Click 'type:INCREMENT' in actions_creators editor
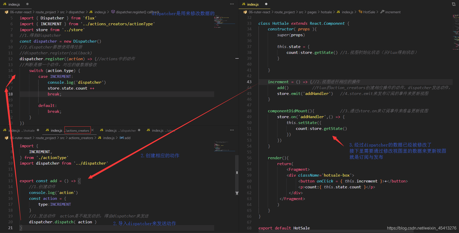The image size is (459, 233). tap(55, 204)
